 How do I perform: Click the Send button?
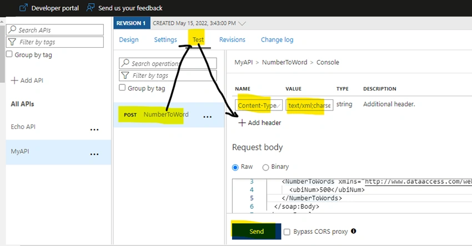coord(257,231)
